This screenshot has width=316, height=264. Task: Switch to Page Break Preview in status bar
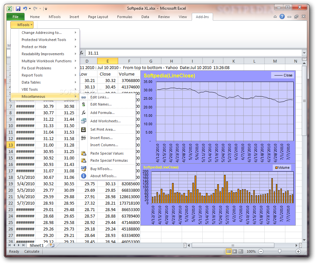point(240,251)
